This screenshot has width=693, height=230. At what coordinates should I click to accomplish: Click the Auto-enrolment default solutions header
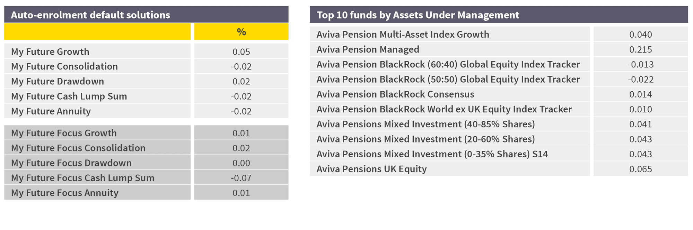(146, 15)
